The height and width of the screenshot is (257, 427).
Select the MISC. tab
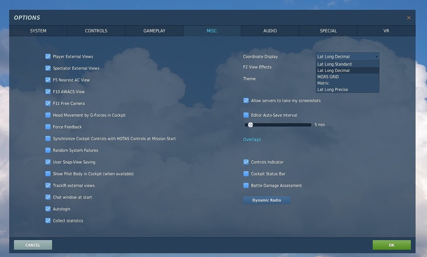click(212, 31)
